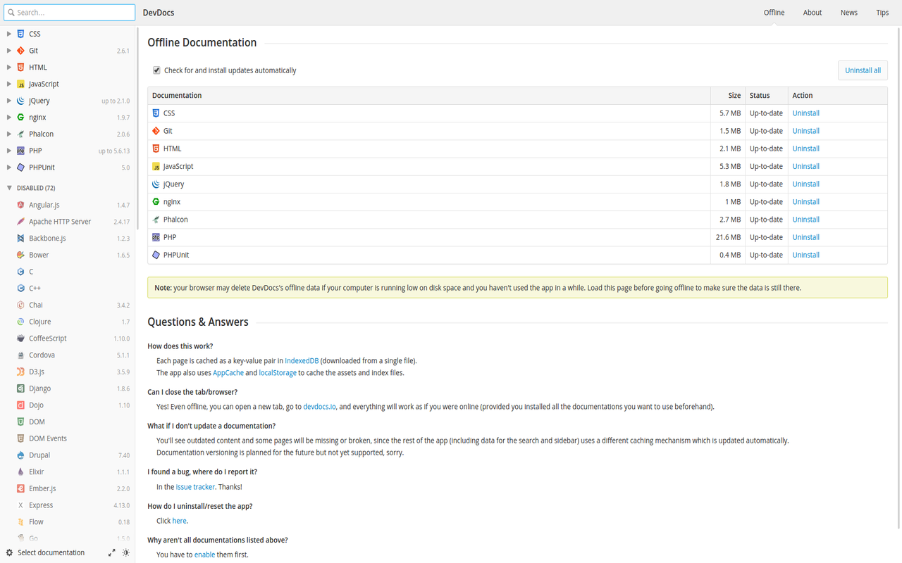Screen dimensions: 902x563
Task: Click the nginx icon in the sidebar
Action: coord(20,118)
